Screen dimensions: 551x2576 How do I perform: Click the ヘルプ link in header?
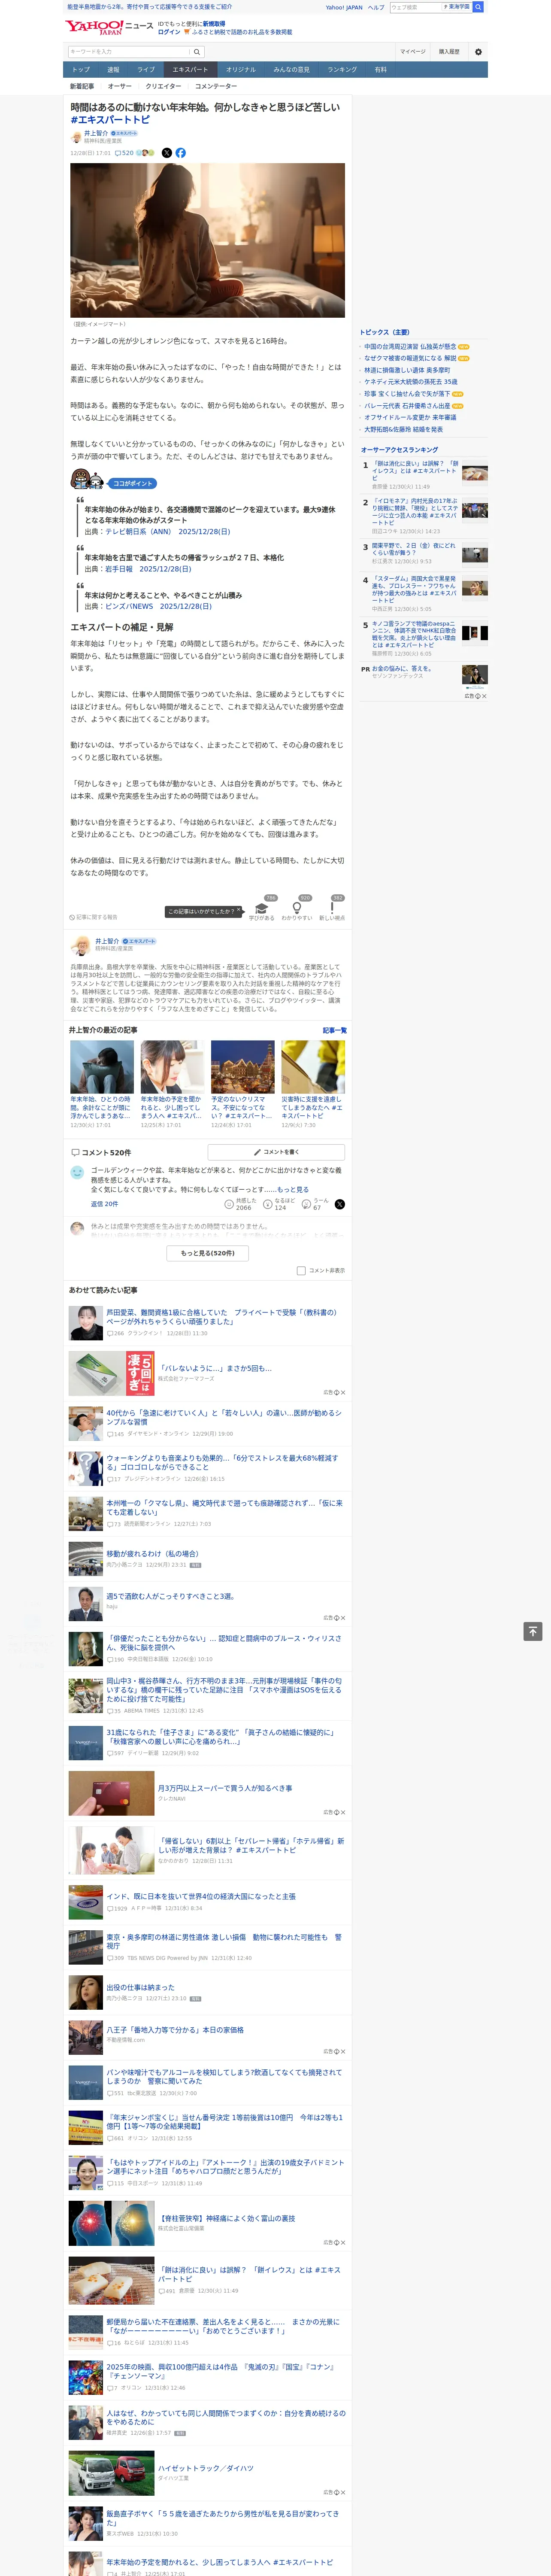(x=376, y=7)
